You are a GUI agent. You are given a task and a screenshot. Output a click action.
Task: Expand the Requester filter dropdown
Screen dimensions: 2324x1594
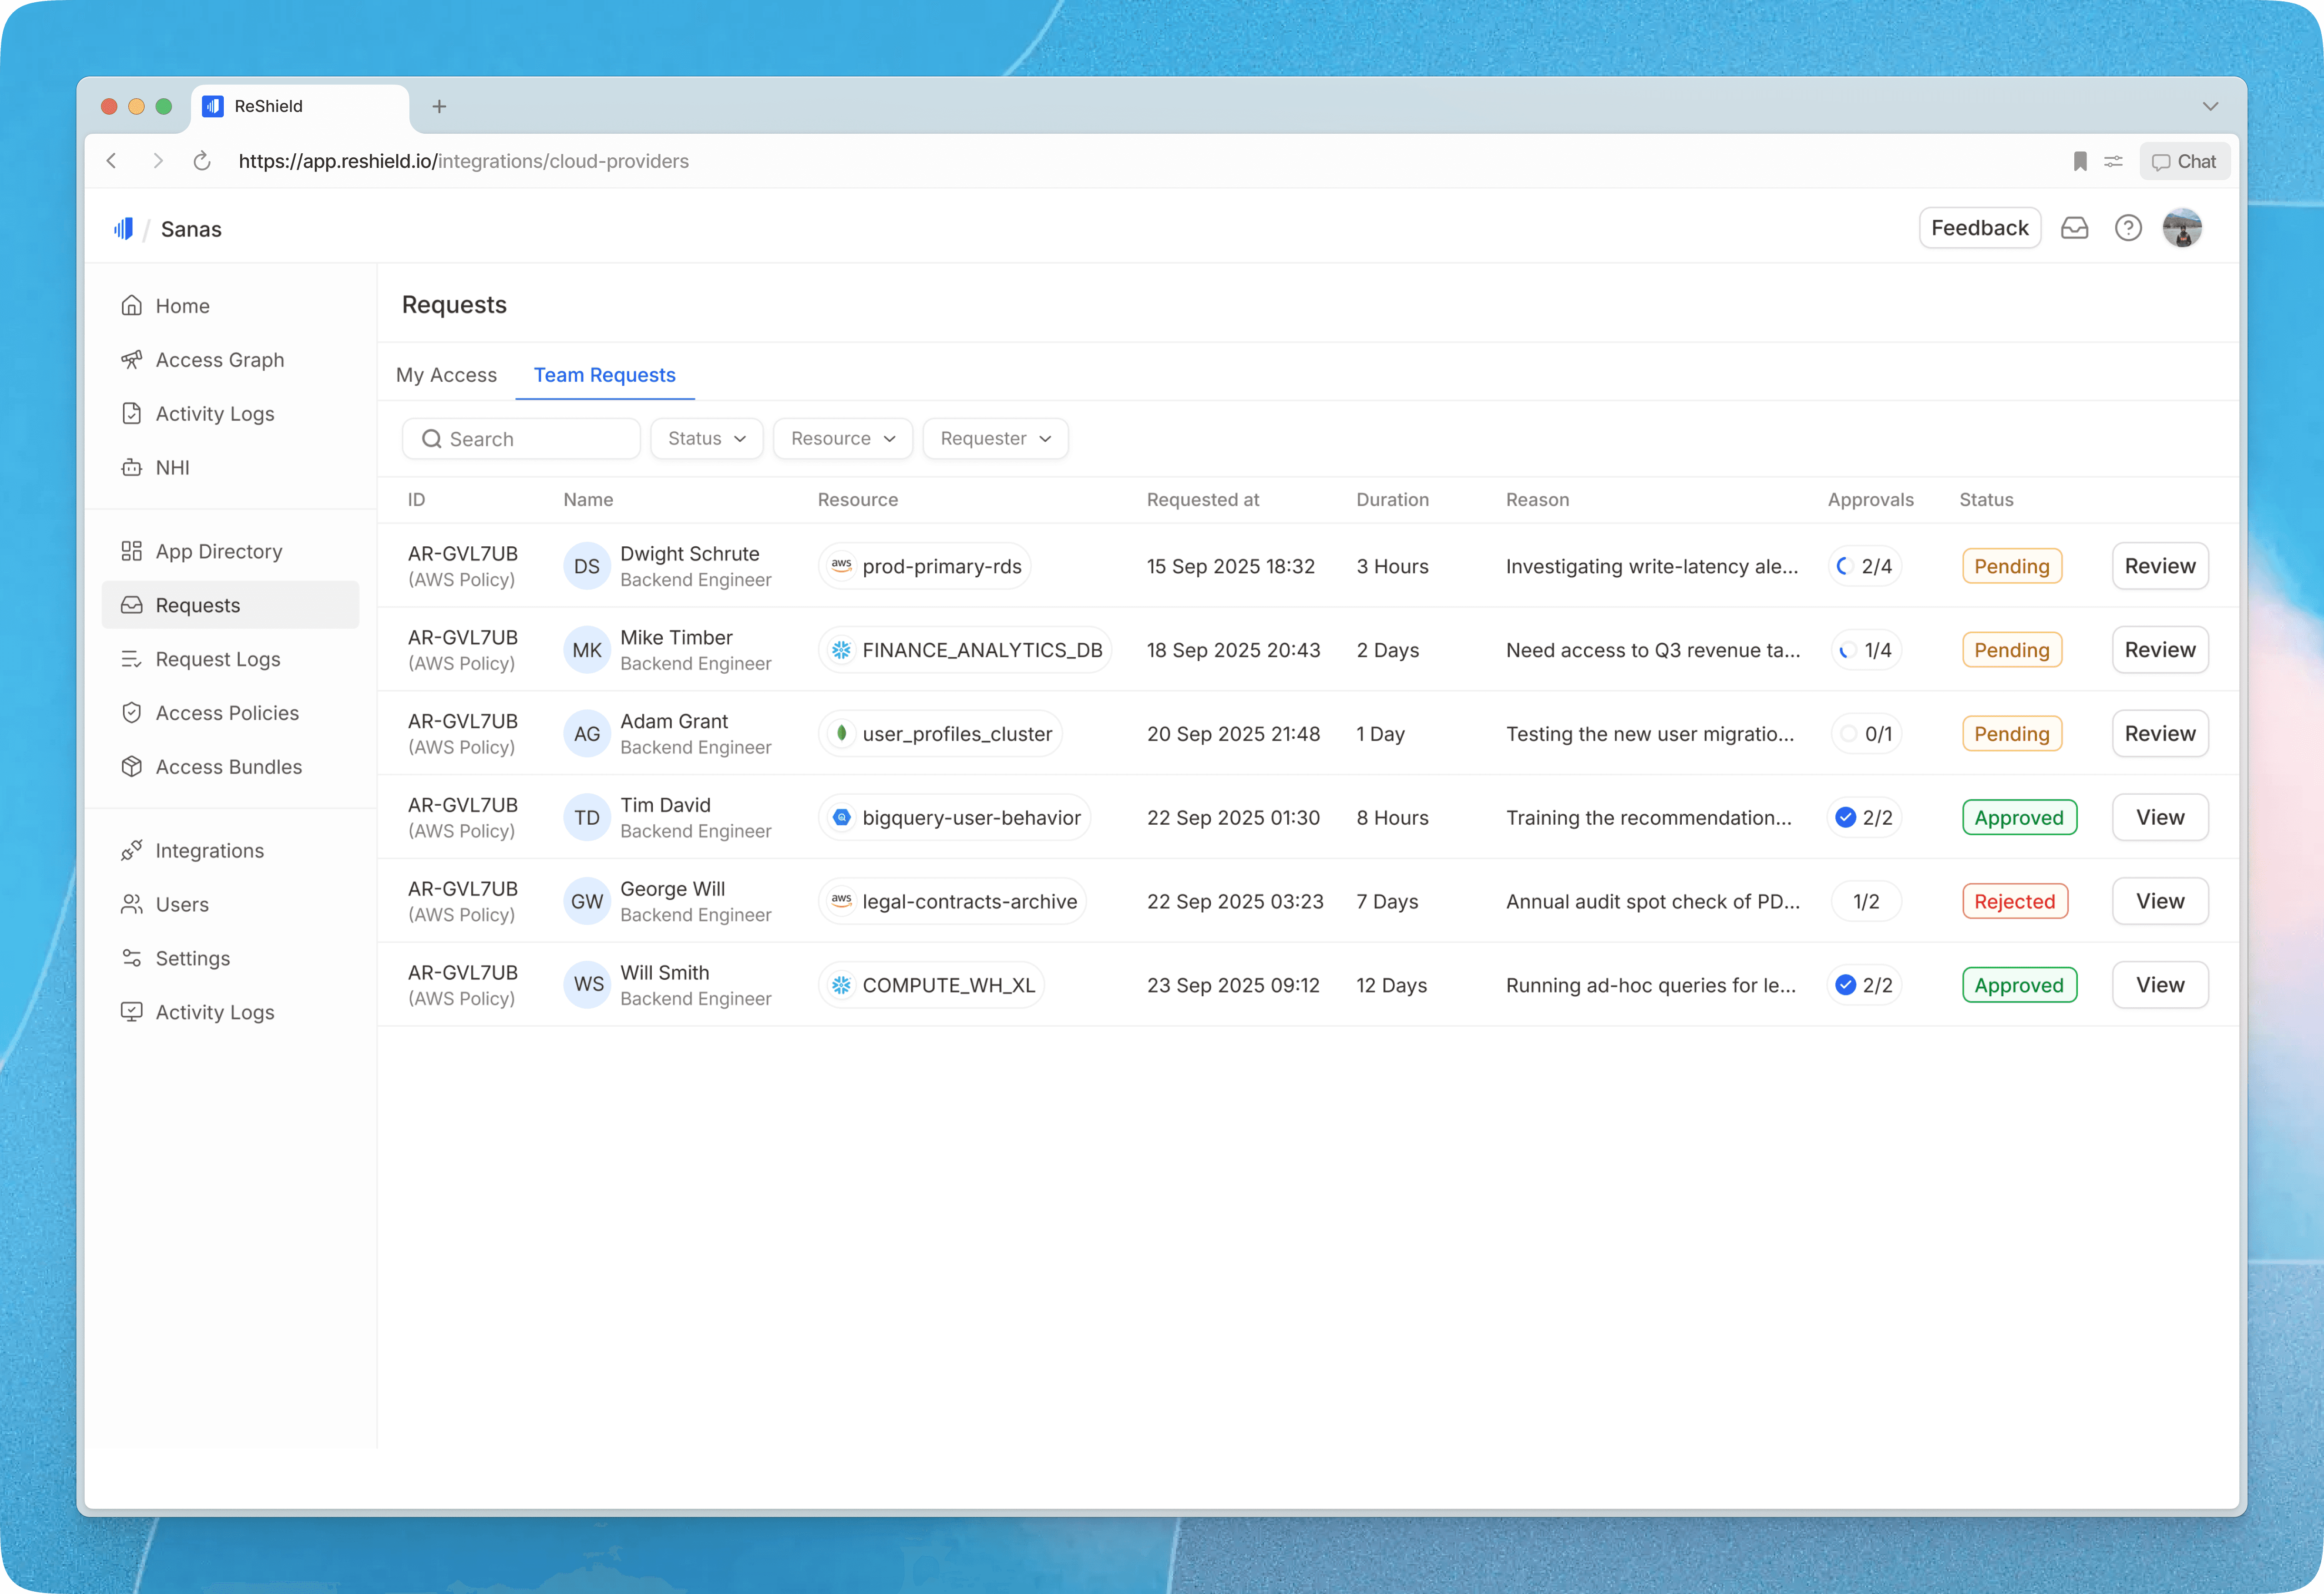coord(995,438)
